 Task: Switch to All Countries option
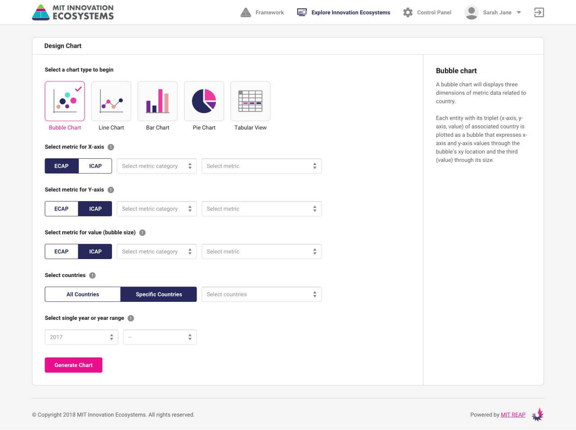click(x=83, y=294)
